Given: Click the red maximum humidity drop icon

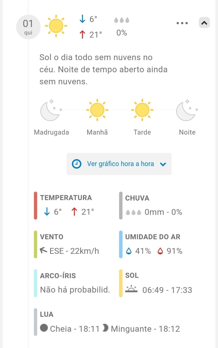Looking at the screenshot, I should [160, 251].
